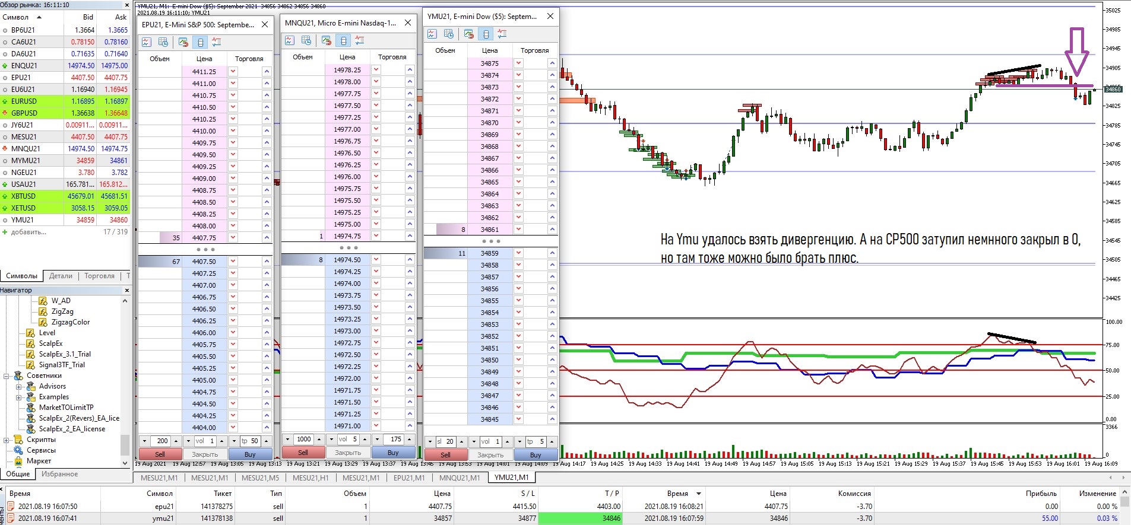Click the Маркет shopping bag icon
This screenshot has height=525, width=1131.
coord(18,461)
